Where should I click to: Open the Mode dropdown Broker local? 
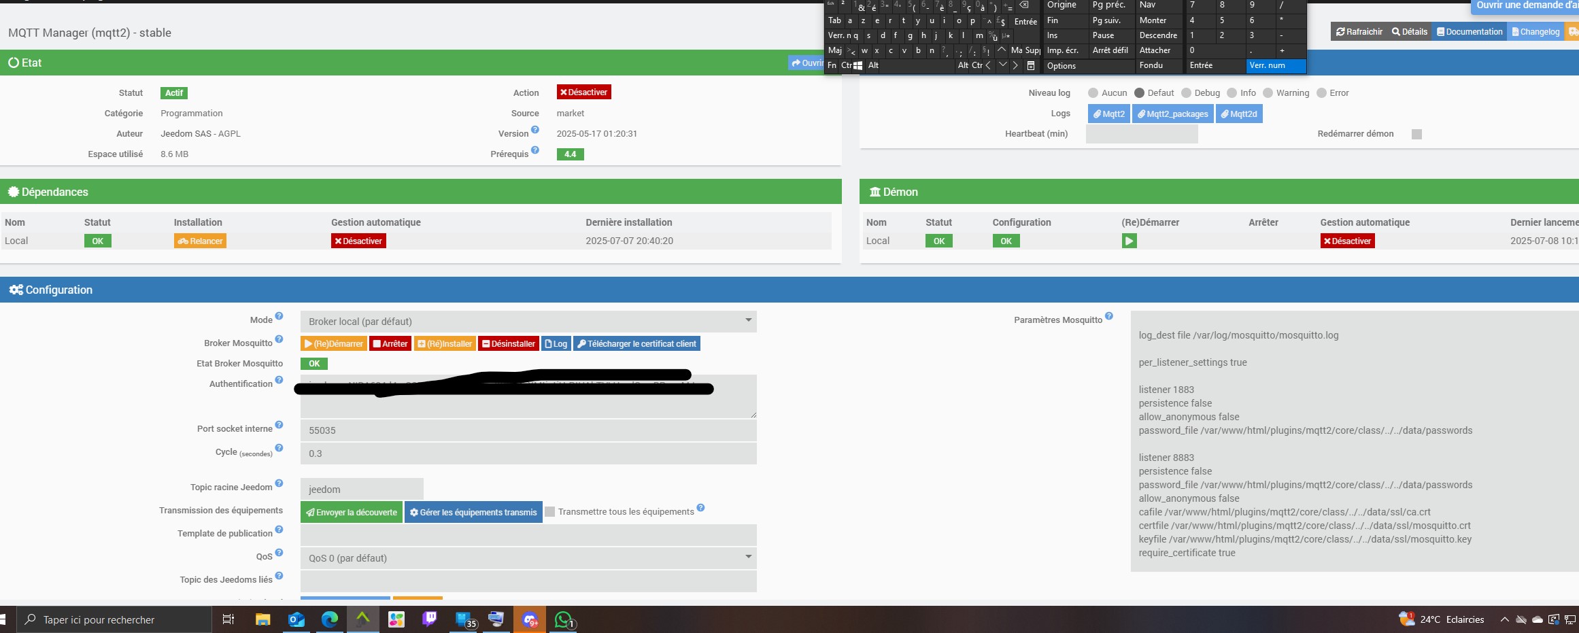point(528,321)
